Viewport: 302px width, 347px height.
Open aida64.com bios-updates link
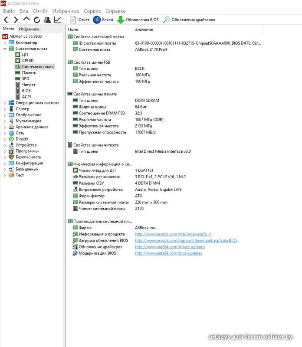(x=168, y=253)
